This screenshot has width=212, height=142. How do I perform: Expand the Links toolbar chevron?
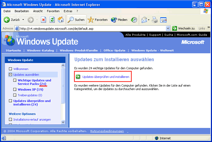click(209, 27)
